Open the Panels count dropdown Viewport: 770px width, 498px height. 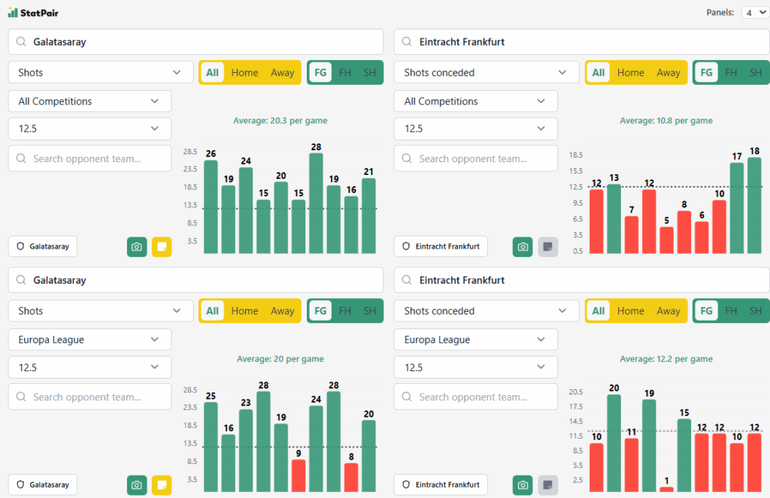(x=755, y=13)
